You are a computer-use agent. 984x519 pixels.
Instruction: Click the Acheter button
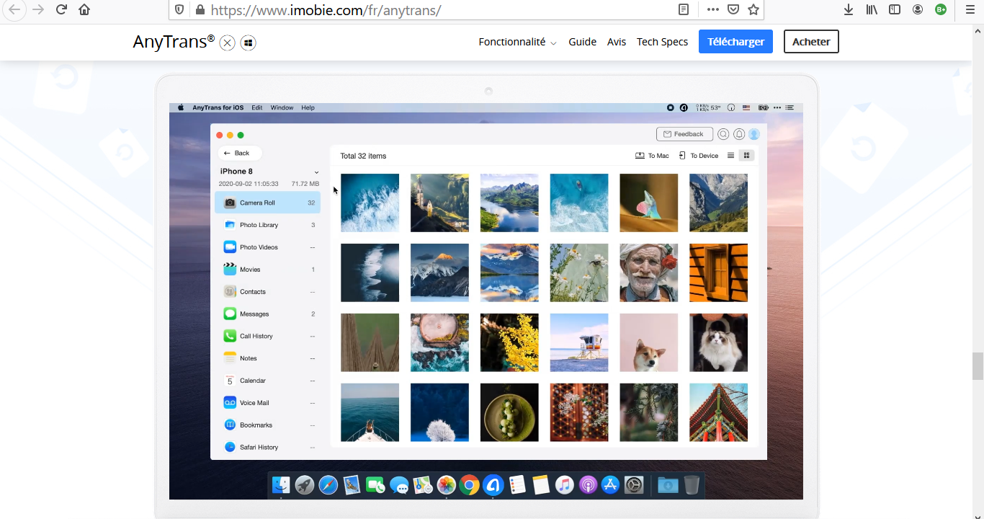pos(811,42)
